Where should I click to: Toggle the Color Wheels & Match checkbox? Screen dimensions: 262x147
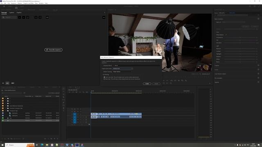click(258, 73)
